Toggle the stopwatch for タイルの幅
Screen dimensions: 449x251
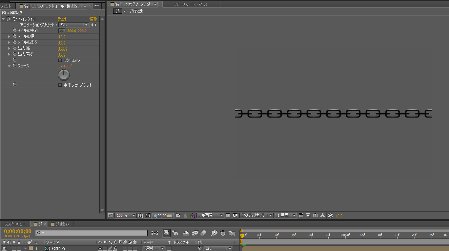(x=15, y=36)
